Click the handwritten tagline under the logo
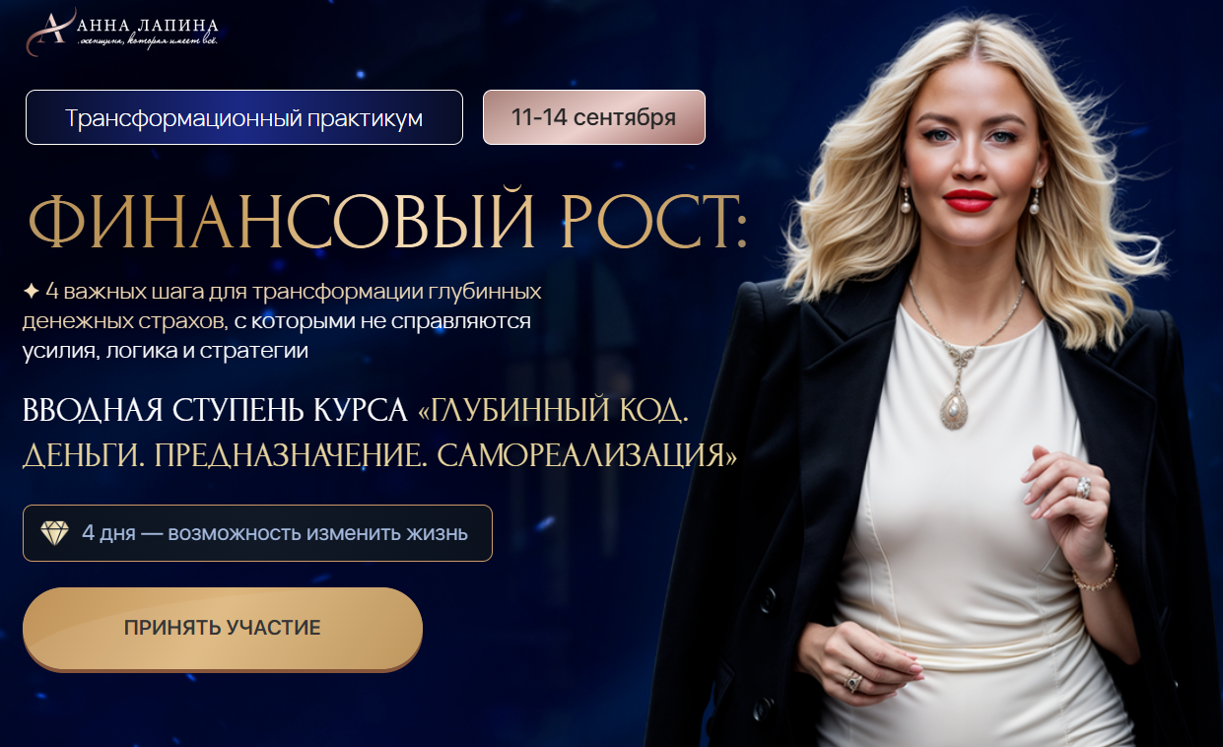 click(x=148, y=40)
